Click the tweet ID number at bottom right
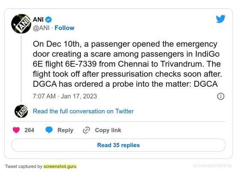 click(212, 166)
